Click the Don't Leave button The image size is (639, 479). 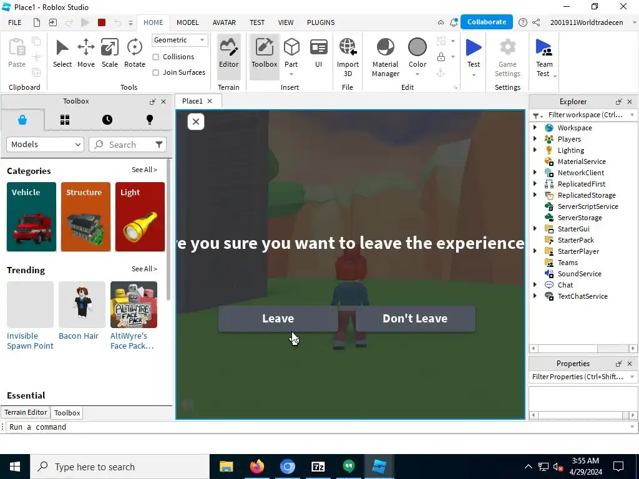pyautogui.click(x=415, y=319)
